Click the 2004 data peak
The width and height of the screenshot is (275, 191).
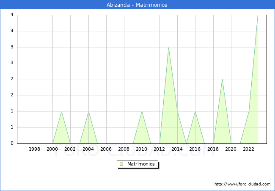pos(88,112)
